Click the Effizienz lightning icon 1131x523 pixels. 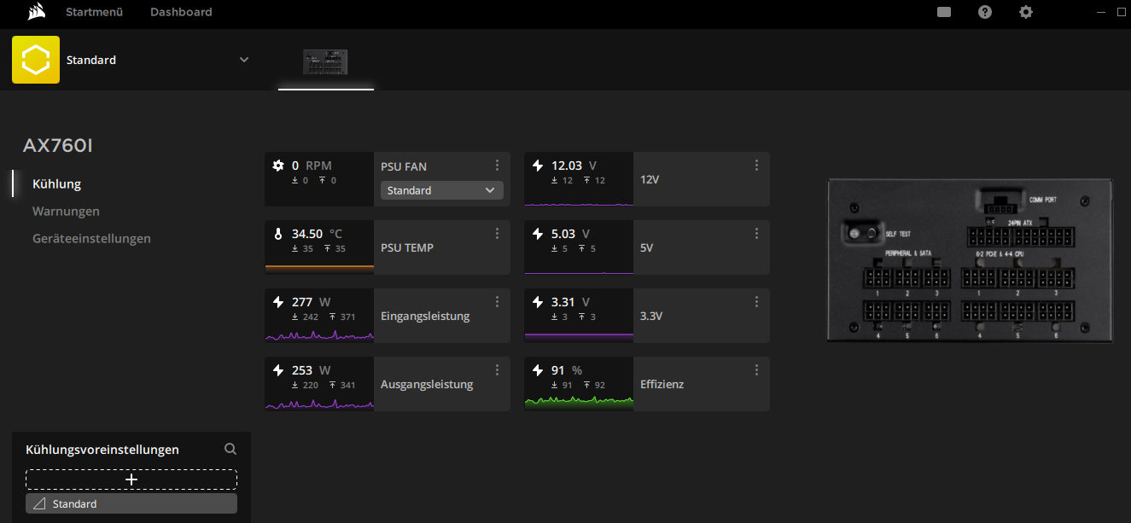pyautogui.click(x=537, y=370)
